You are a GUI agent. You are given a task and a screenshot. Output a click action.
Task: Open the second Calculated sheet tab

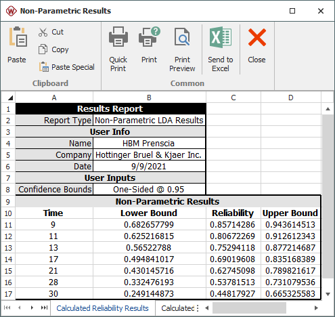point(177,308)
